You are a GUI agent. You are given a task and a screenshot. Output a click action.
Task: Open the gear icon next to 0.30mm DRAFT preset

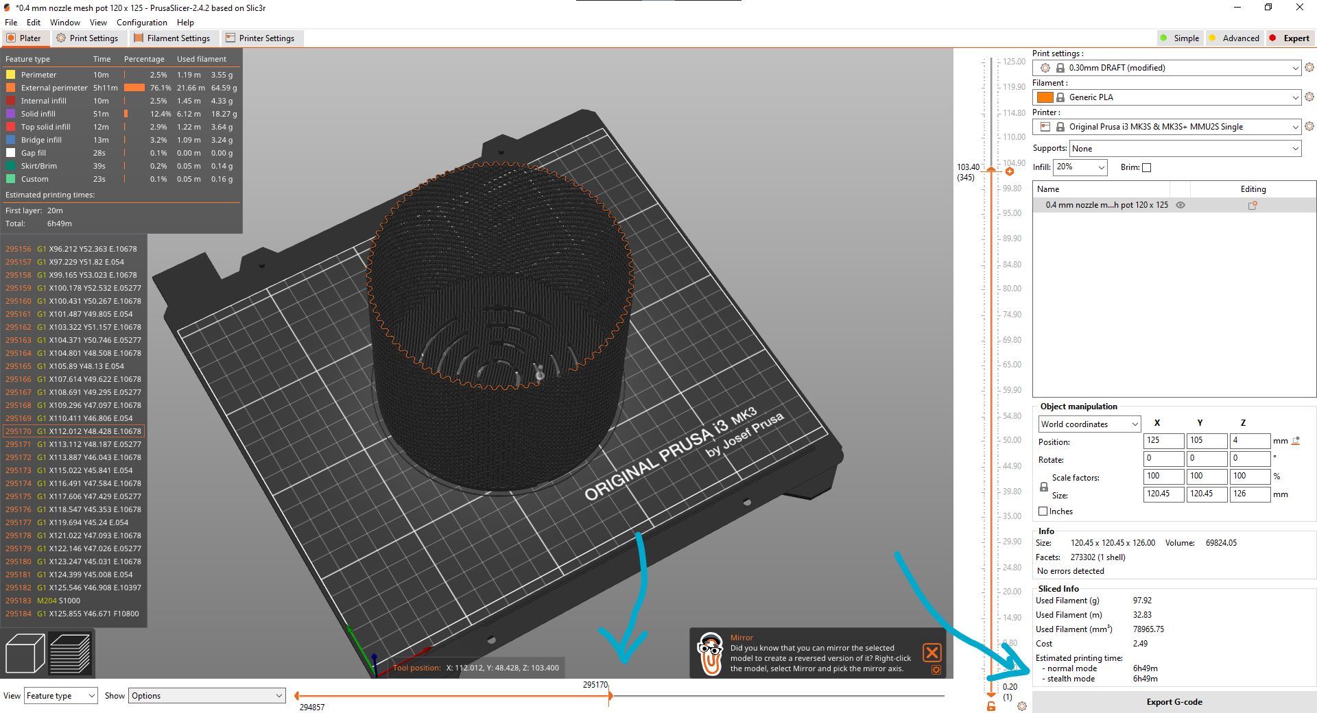1309,67
